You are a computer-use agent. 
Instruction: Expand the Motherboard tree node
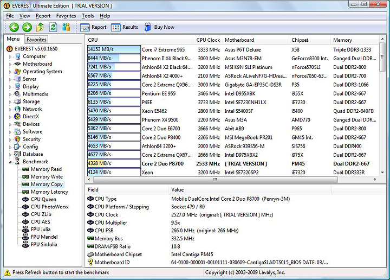(10, 64)
